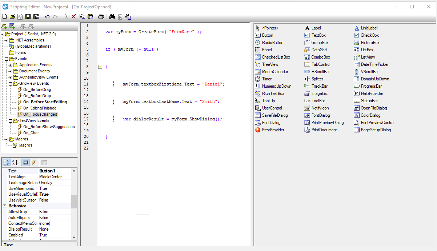Select Macro1 in project tree
The height and width of the screenshot is (251, 437).
click(x=26, y=145)
